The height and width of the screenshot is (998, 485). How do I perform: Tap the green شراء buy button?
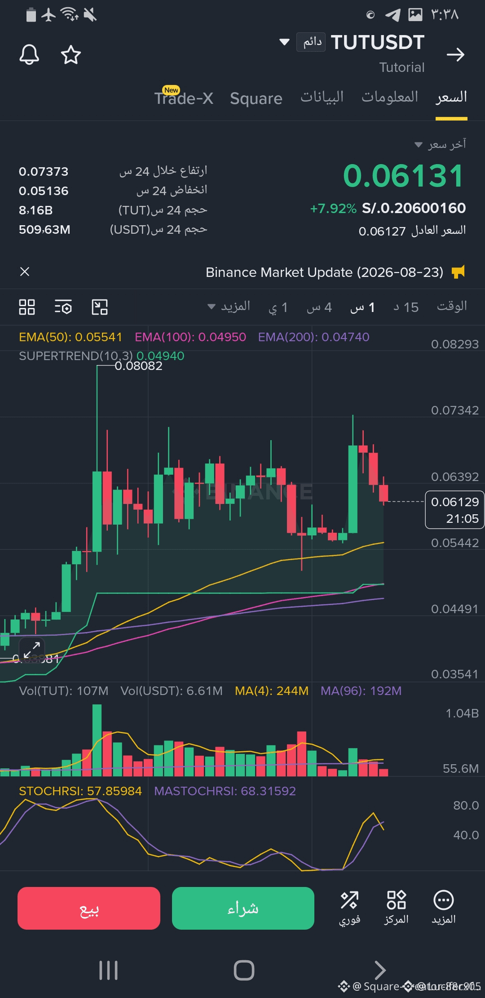click(243, 908)
